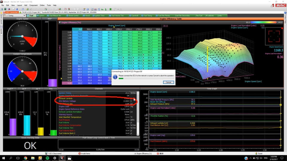Open the Tools menu
This screenshot has height=161, width=287.
[49, 5]
